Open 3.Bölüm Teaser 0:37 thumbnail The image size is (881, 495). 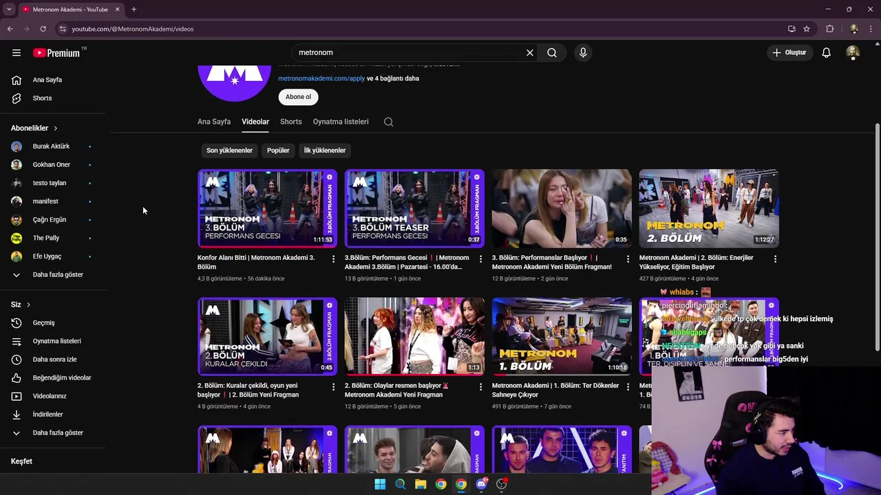414,208
